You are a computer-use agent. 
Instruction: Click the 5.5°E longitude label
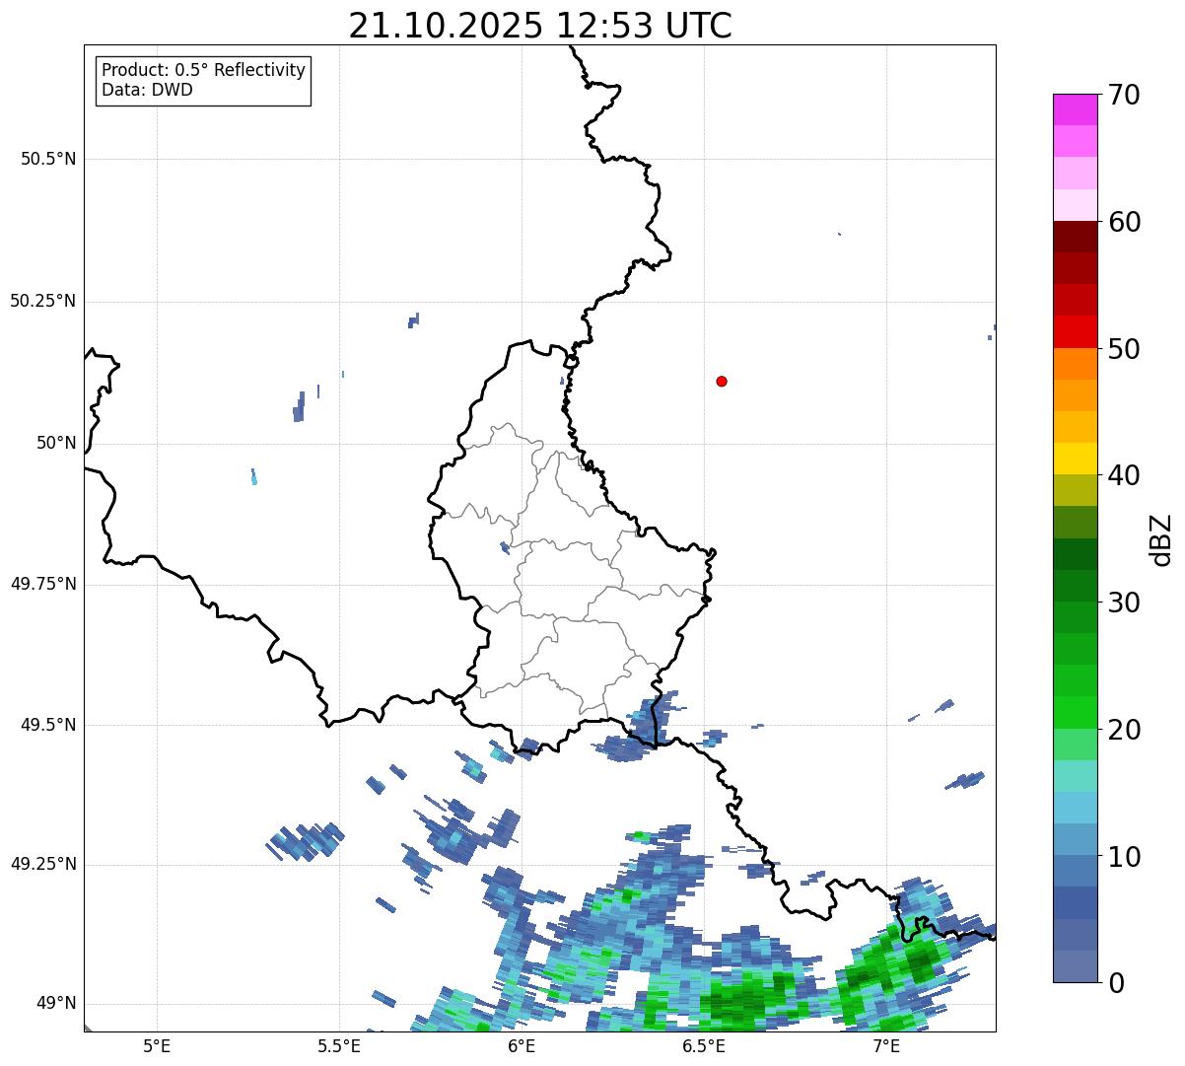[339, 1046]
